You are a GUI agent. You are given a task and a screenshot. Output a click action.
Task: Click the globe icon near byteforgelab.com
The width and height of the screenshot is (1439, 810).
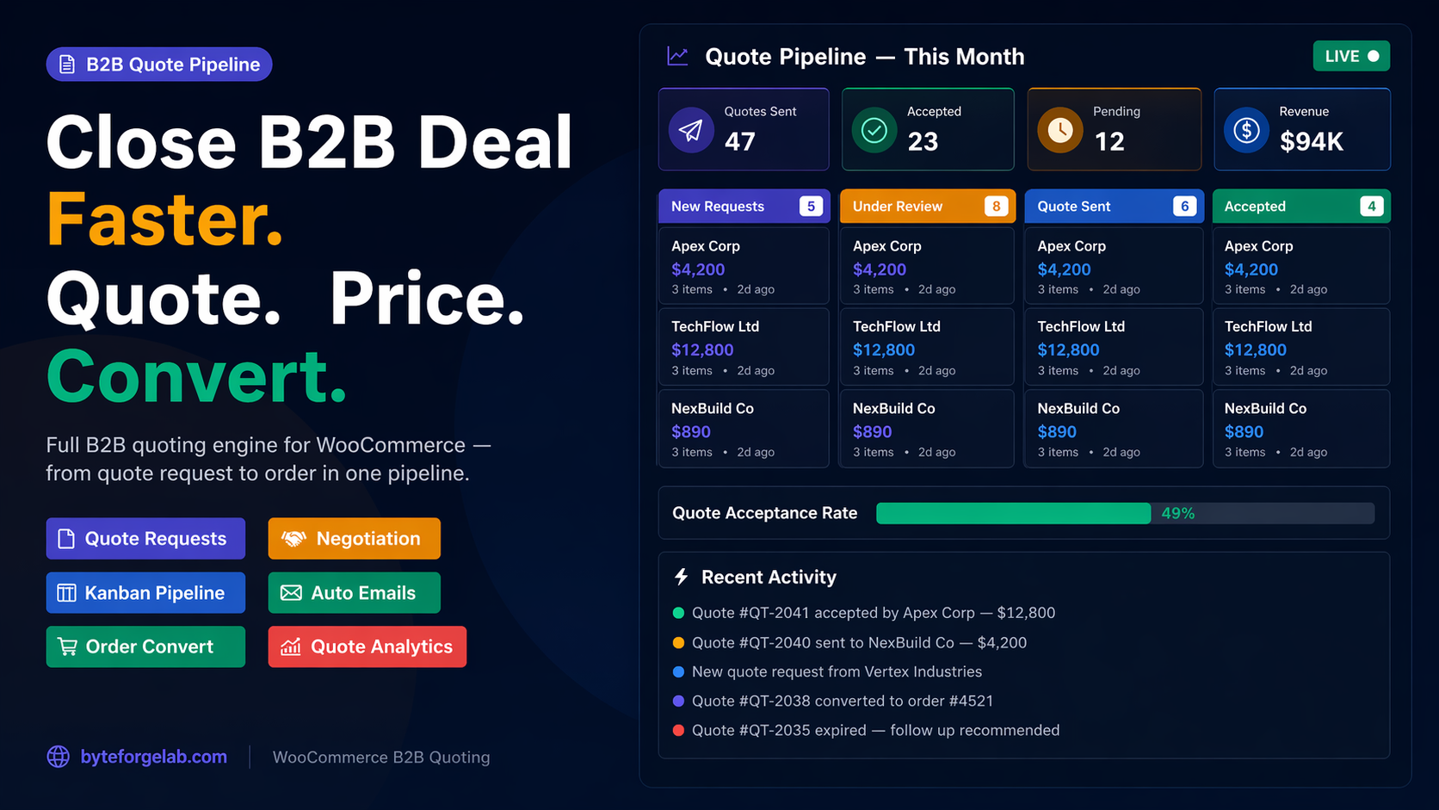pyautogui.click(x=58, y=757)
